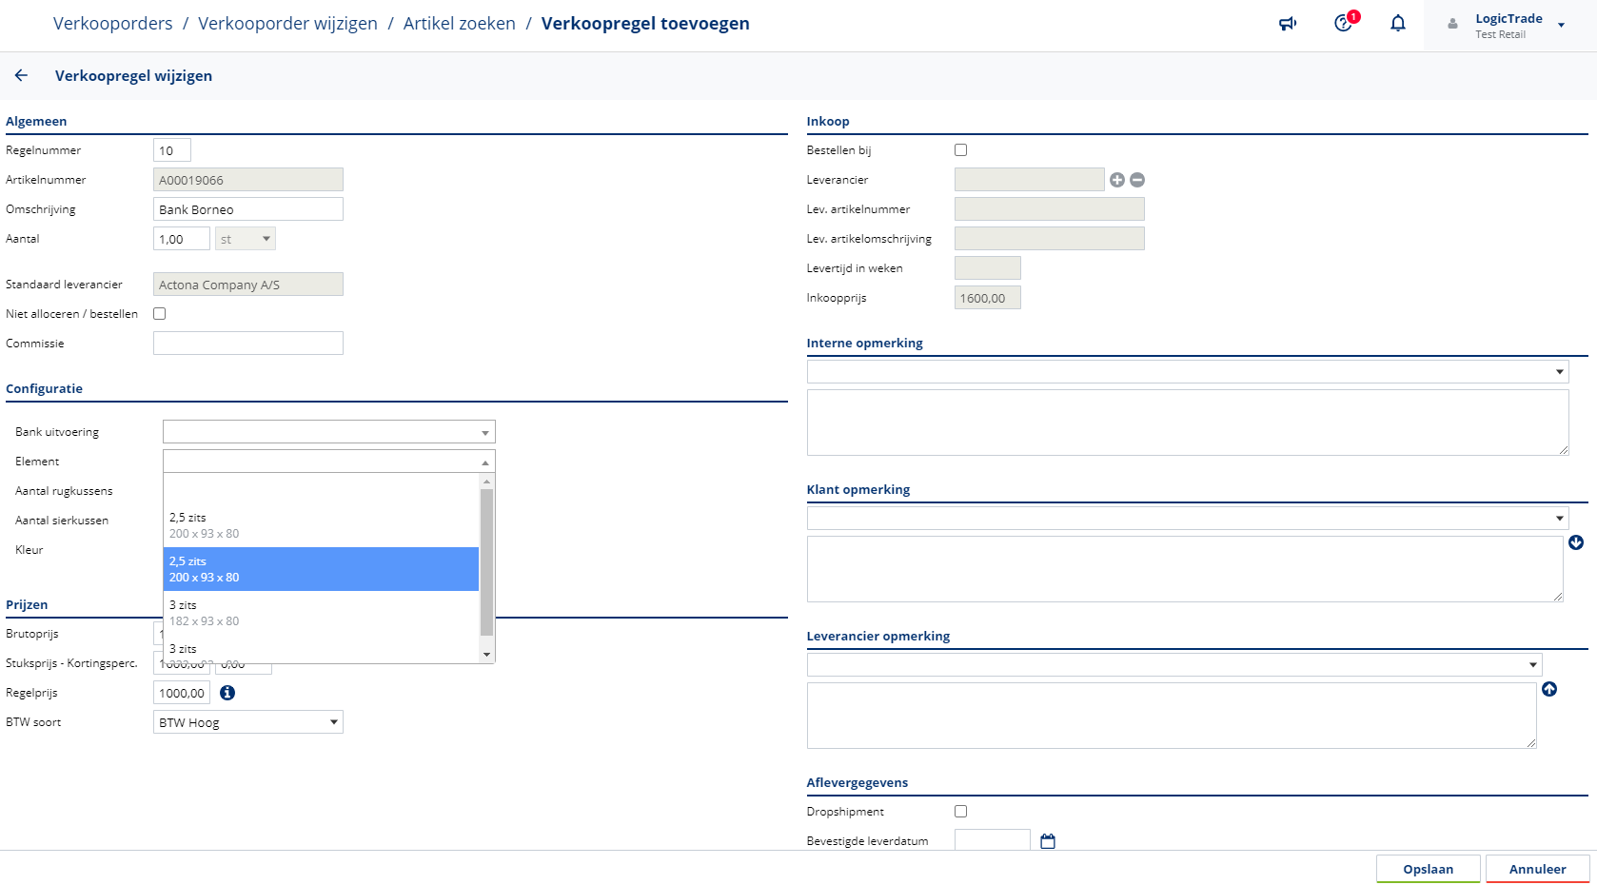Expand the Interne opmerking dropdown

coord(1187,372)
